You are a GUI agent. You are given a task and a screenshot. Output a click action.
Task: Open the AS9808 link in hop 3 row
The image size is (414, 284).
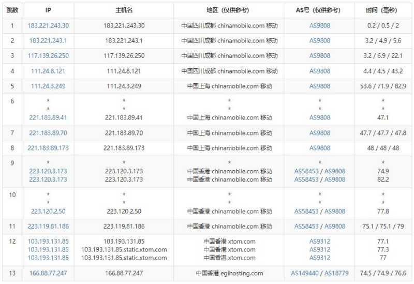click(x=319, y=56)
